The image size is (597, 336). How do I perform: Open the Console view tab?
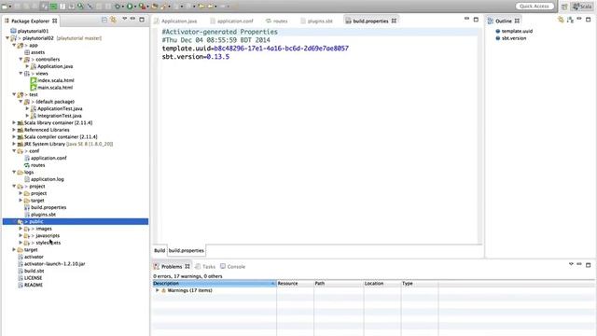(232, 267)
